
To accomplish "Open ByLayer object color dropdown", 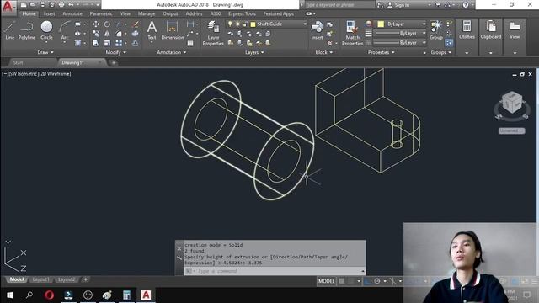I will [424, 24].
